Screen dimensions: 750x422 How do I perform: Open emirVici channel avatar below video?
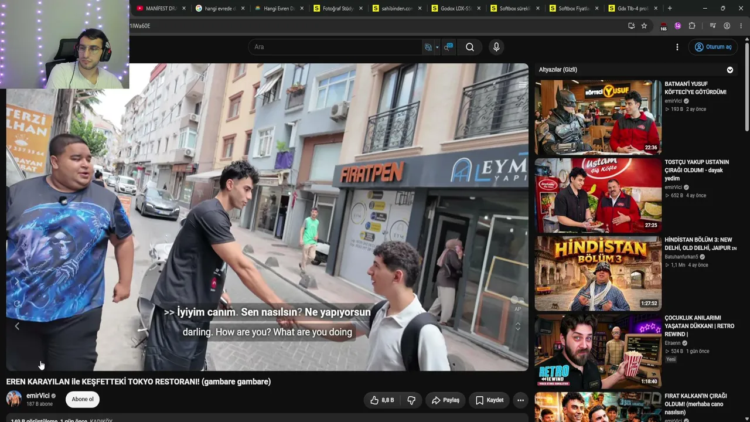click(x=14, y=400)
